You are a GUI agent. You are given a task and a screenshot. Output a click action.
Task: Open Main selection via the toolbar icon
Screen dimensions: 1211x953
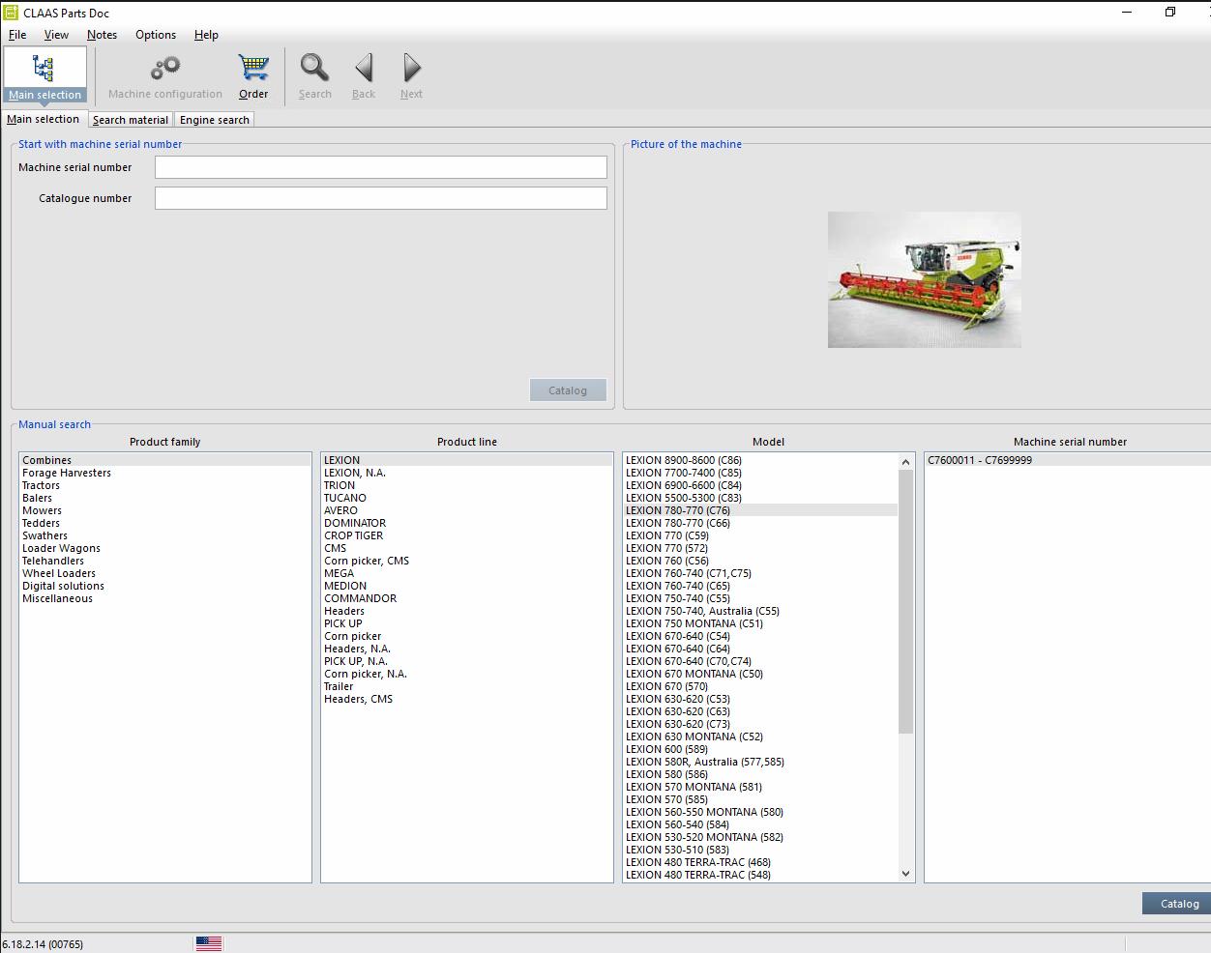point(44,72)
